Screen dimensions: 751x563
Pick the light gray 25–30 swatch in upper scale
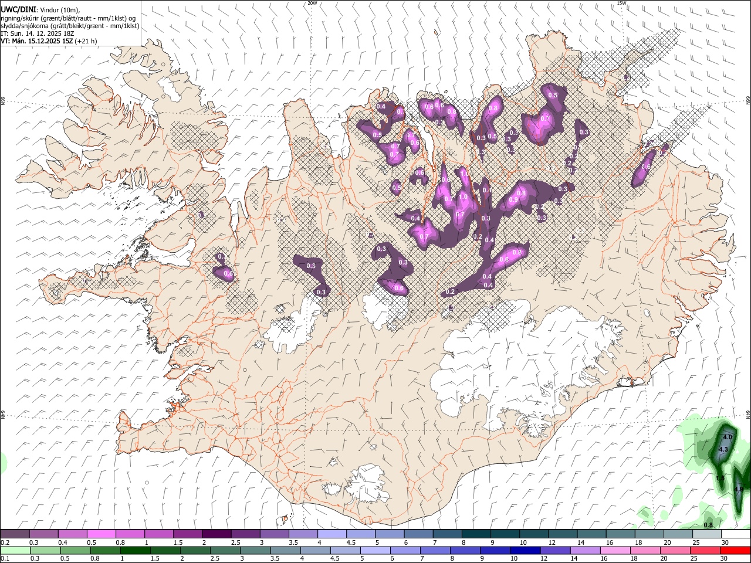click(x=706, y=534)
